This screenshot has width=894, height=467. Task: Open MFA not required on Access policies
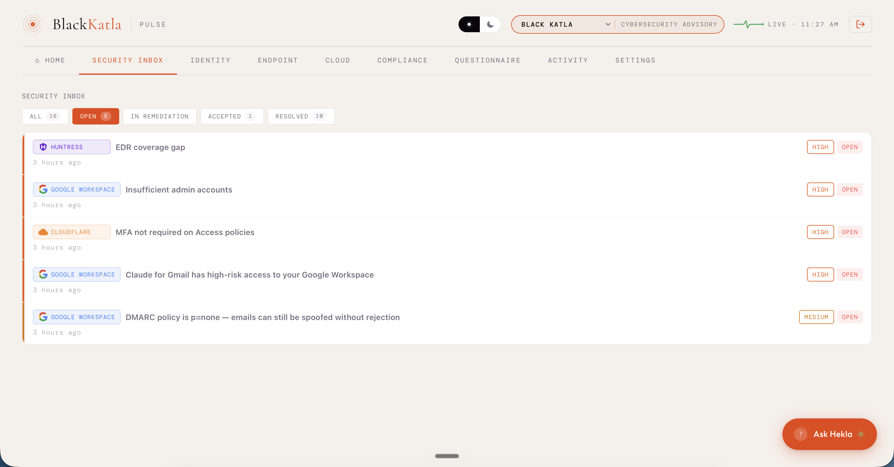click(185, 232)
